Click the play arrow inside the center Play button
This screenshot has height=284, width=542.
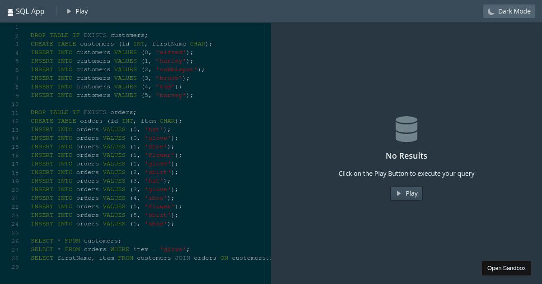coord(398,193)
